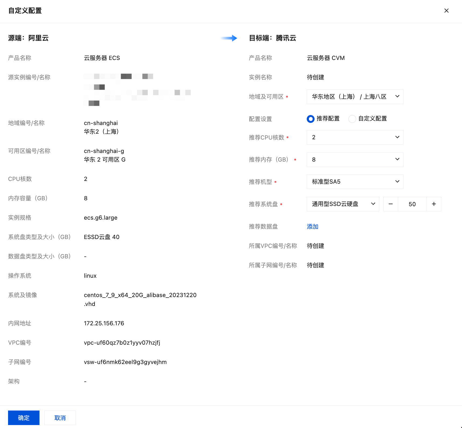This screenshot has width=462, height=428.
Task: Open the 推荐机型 dropdown showing 标准型SA5
Action: click(355, 182)
